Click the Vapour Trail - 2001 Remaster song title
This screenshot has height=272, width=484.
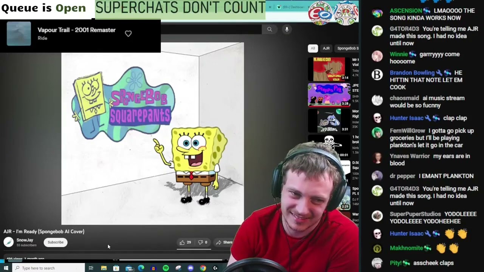click(77, 30)
